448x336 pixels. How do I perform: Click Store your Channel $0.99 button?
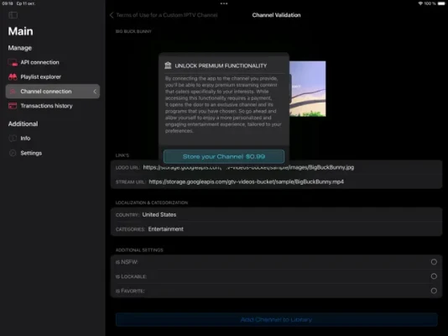point(224,156)
